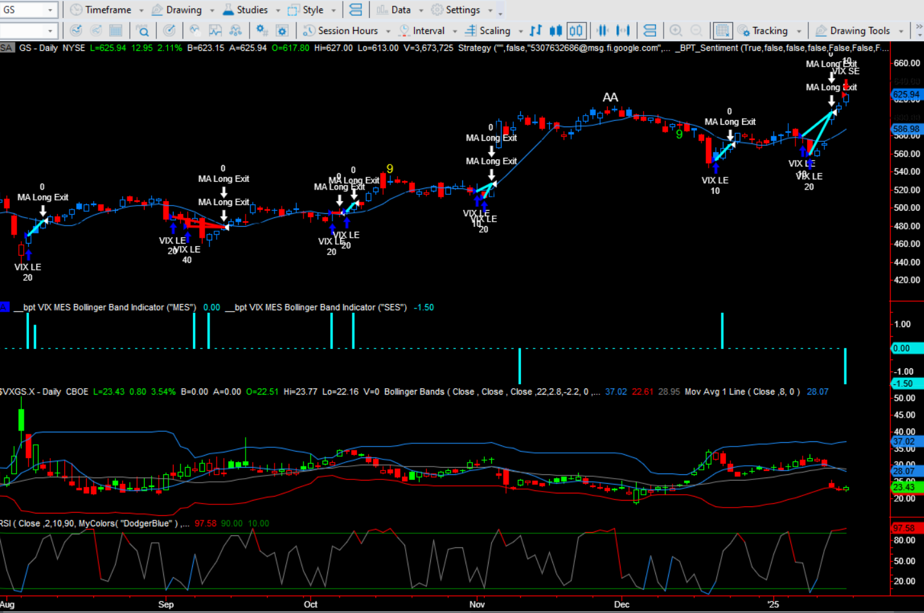This screenshot has width=924, height=613.
Task: Click the stacked panels icon beside Style
Action: pyautogui.click(x=356, y=10)
